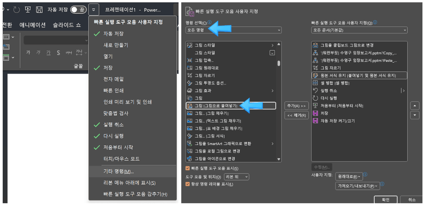Click icon beside 그림을 아이콘으로 변경
The image size is (424, 204).
pyautogui.click(x=189, y=158)
